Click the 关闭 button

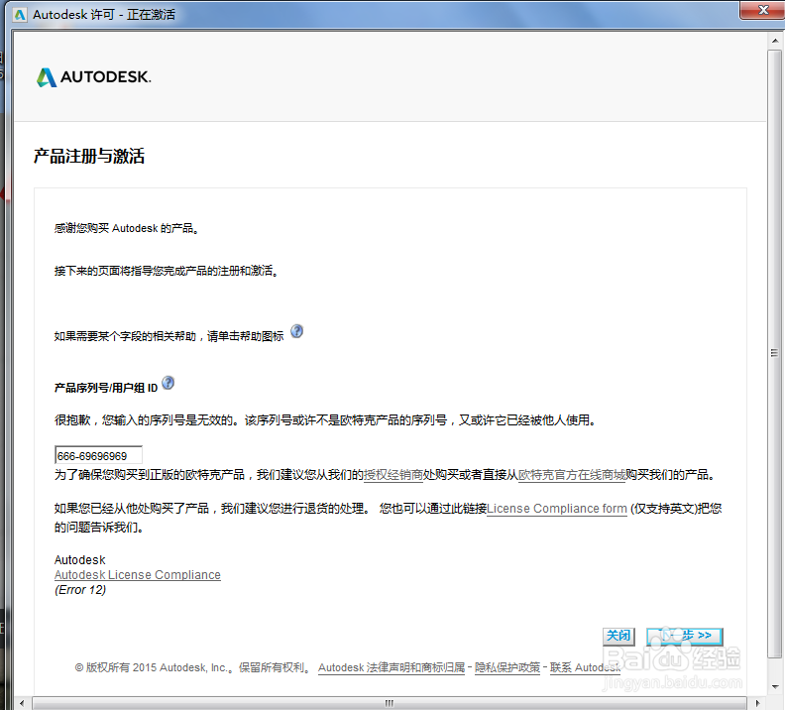618,636
